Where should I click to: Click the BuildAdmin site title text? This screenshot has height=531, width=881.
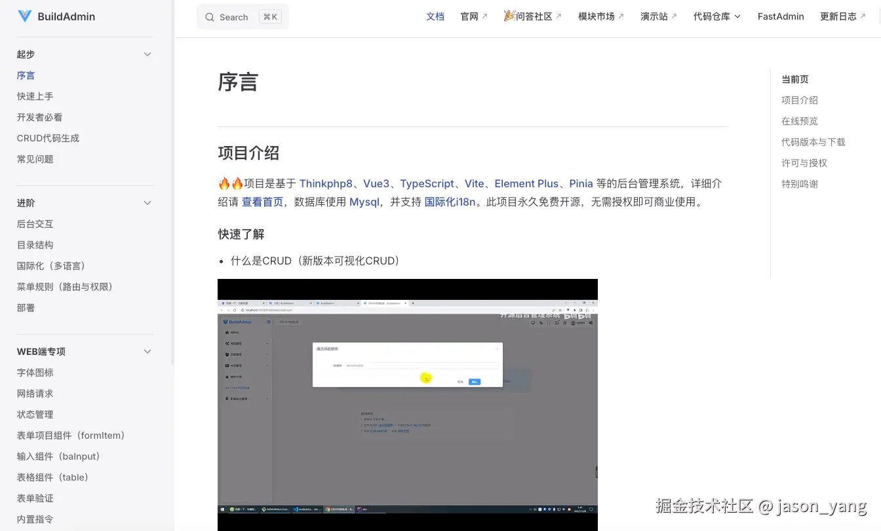[66, 16]
